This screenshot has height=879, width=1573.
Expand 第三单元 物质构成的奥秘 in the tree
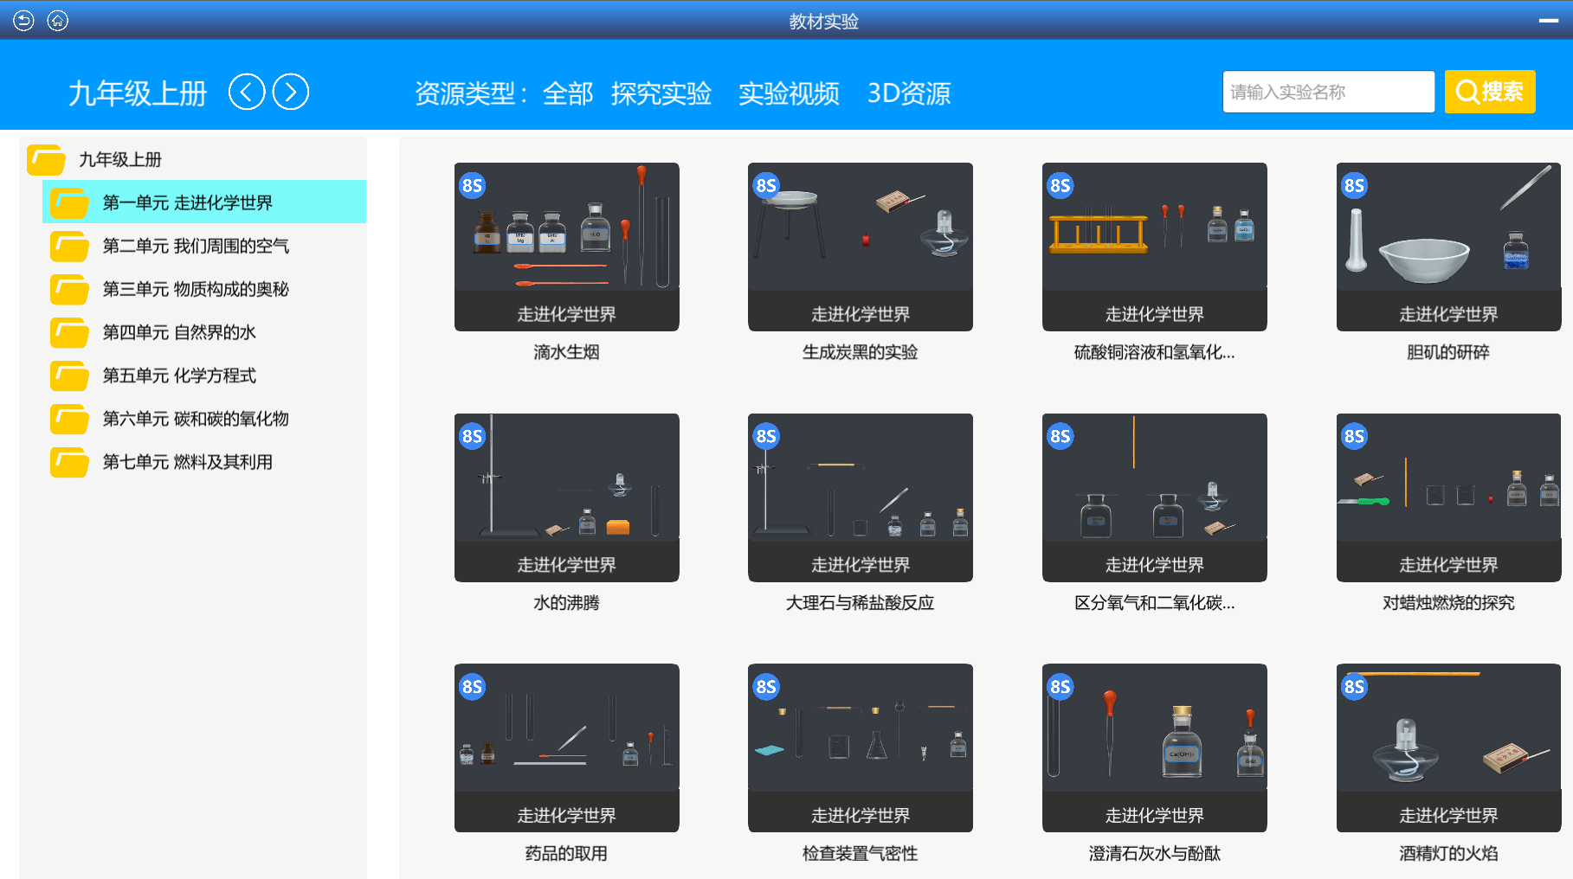[196, 289]
